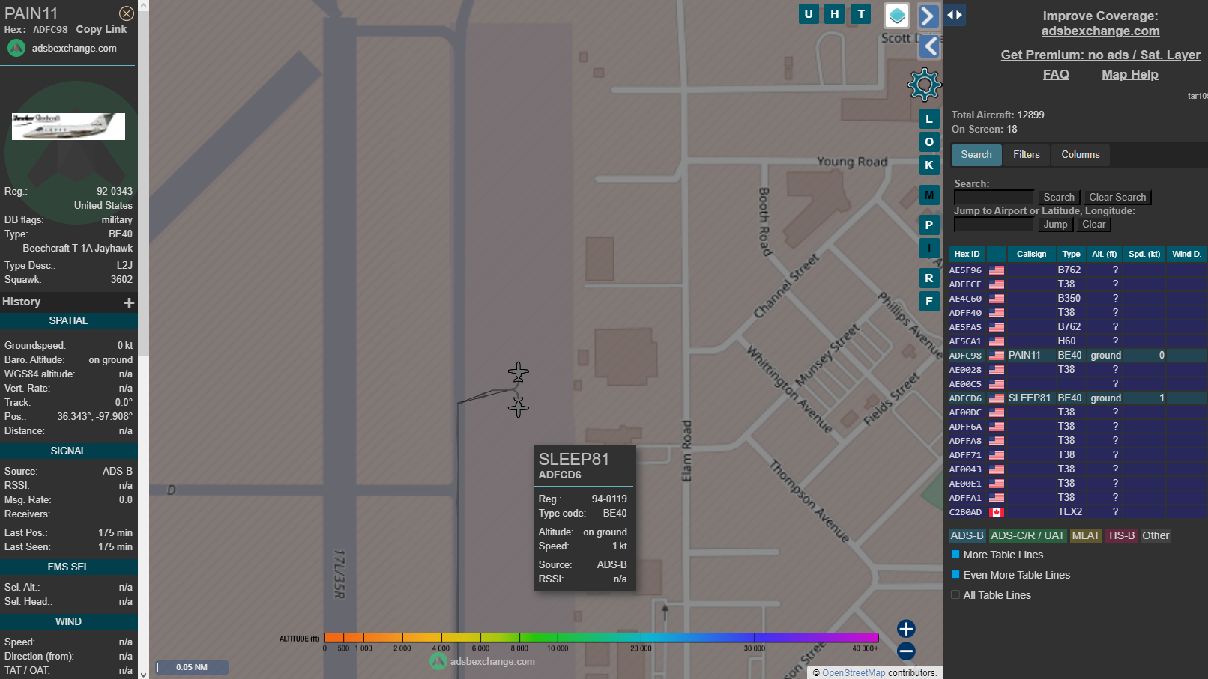Image resolution: width=1208 pixels, height=679 pixels.
Task: Toggle the TIS-B source filter
Action: click(x=1121, y=535)
